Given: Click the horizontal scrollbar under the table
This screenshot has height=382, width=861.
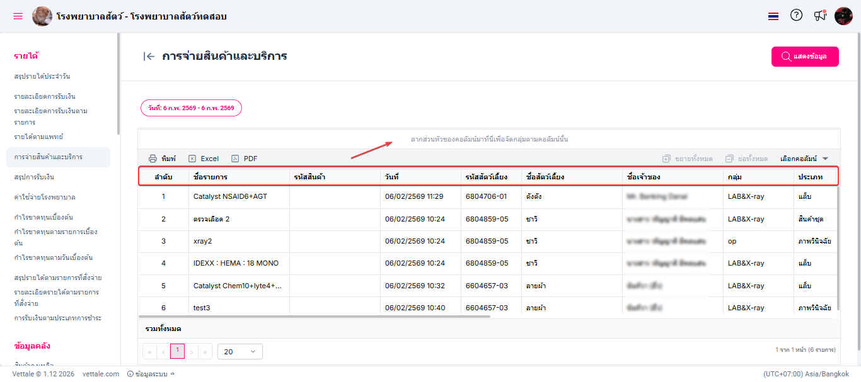Looking at the screenshot, I should [314, 316].
